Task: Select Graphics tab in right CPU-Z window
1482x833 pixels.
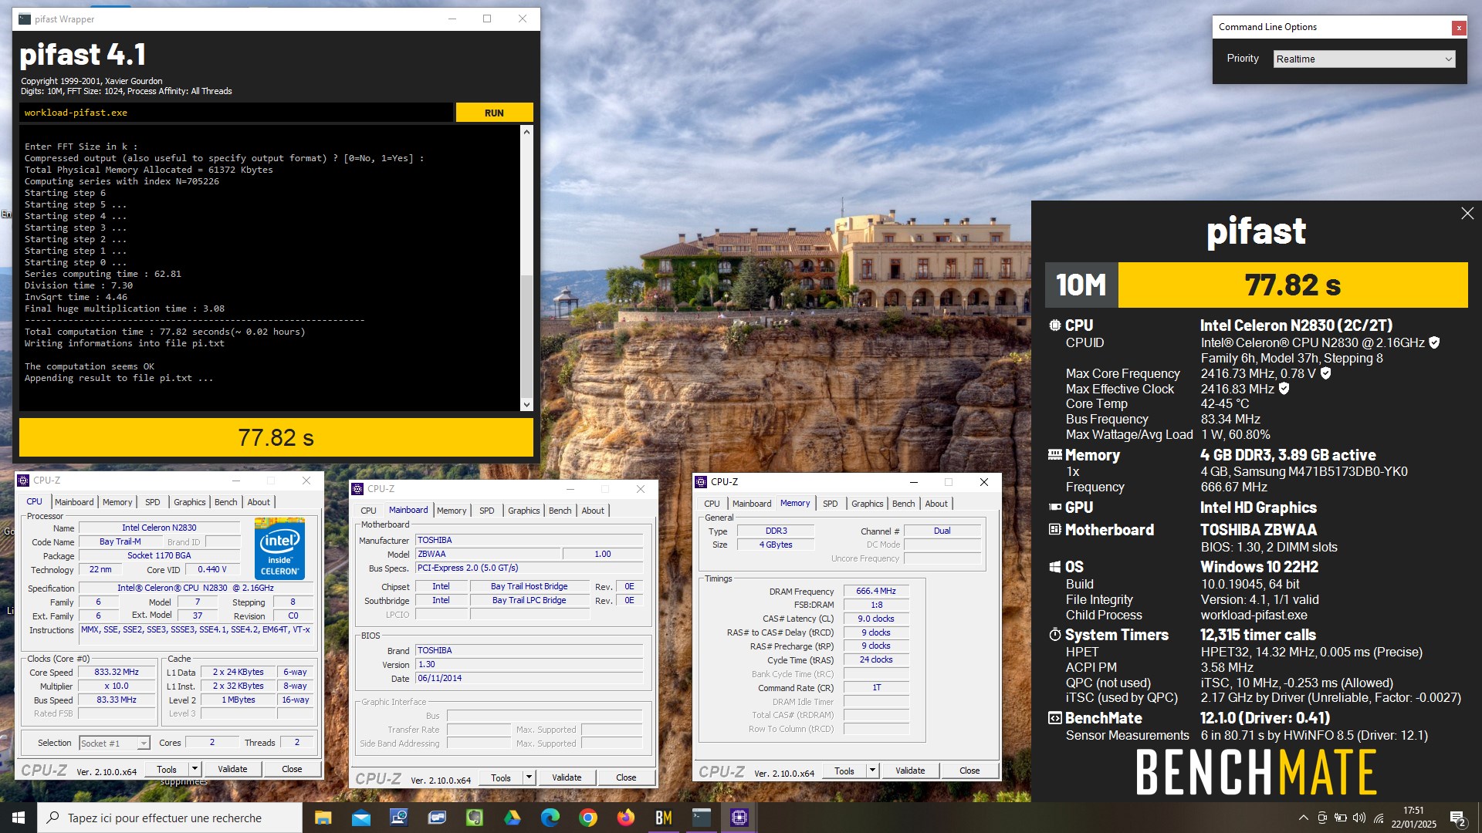Action: click(868, 504)
